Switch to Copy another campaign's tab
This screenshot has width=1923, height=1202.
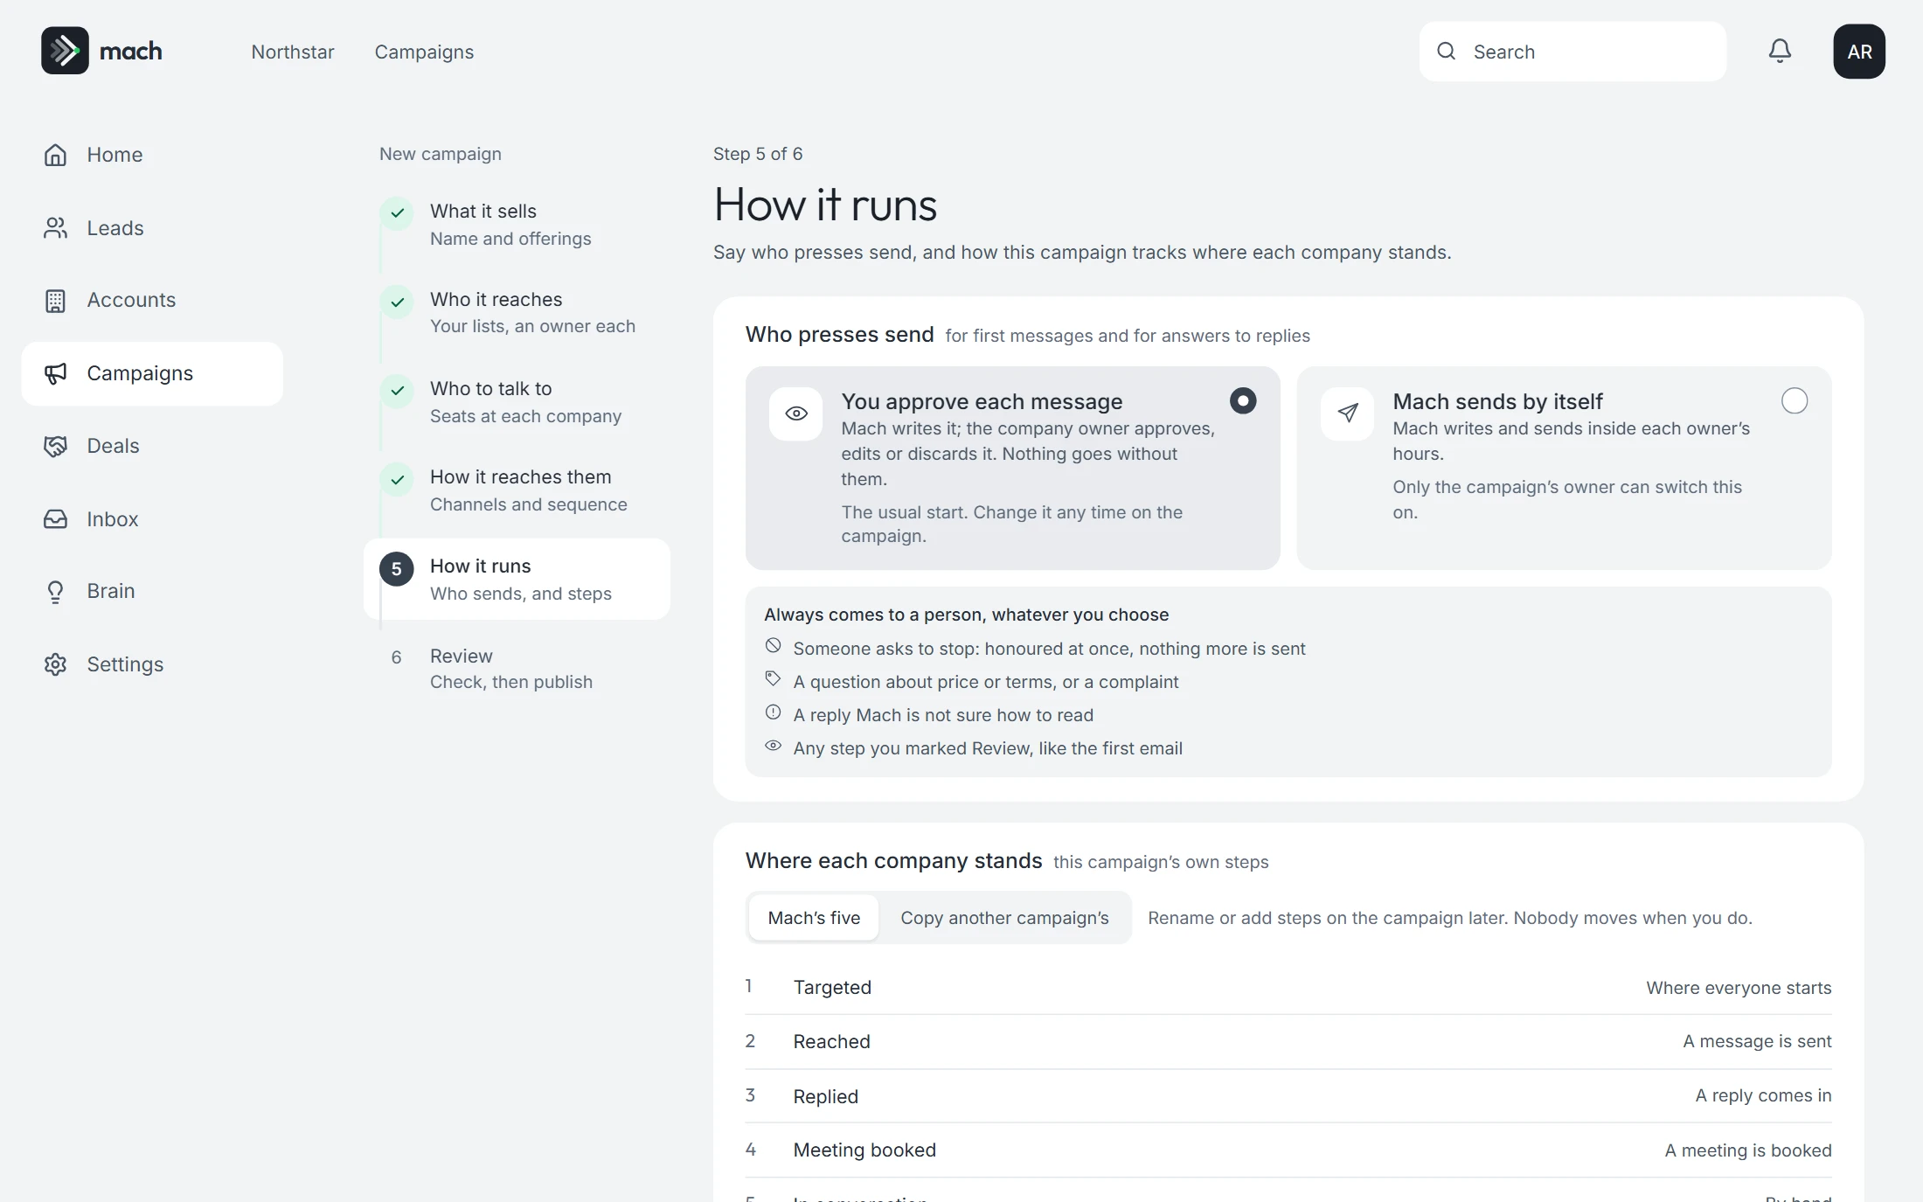(1004, 918)
